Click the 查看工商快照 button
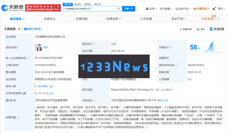The height and width of the screenshot is (133, 228). 32,29
